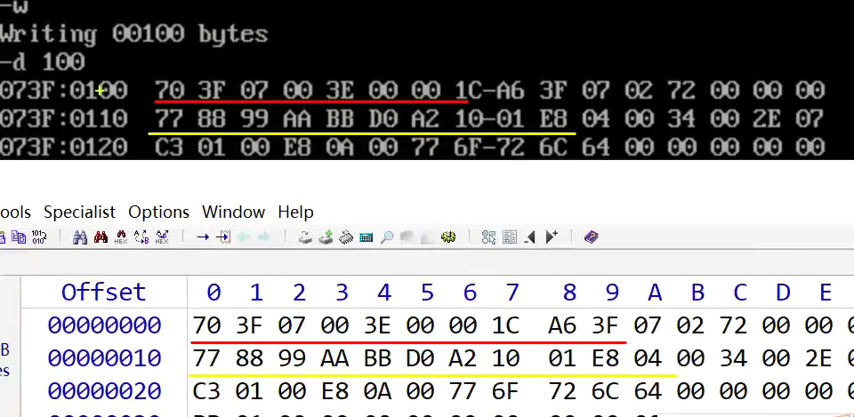The height and width of the screenshot is (417, 854).
Task: Select byte 1C in row 00000000
Action: [505, 325]
